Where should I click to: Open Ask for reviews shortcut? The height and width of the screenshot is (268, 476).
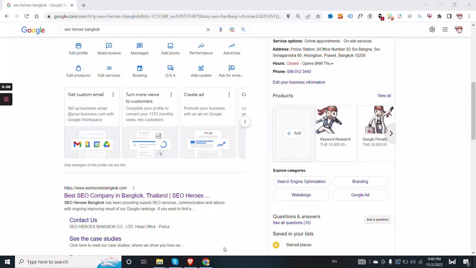pos(231,71)
